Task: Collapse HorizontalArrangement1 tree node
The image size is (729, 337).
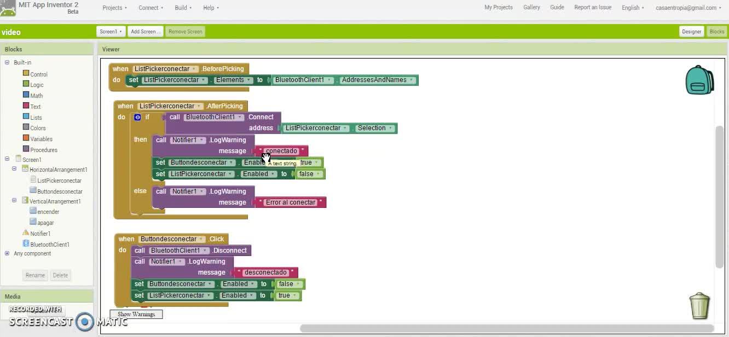Action: 14,169
